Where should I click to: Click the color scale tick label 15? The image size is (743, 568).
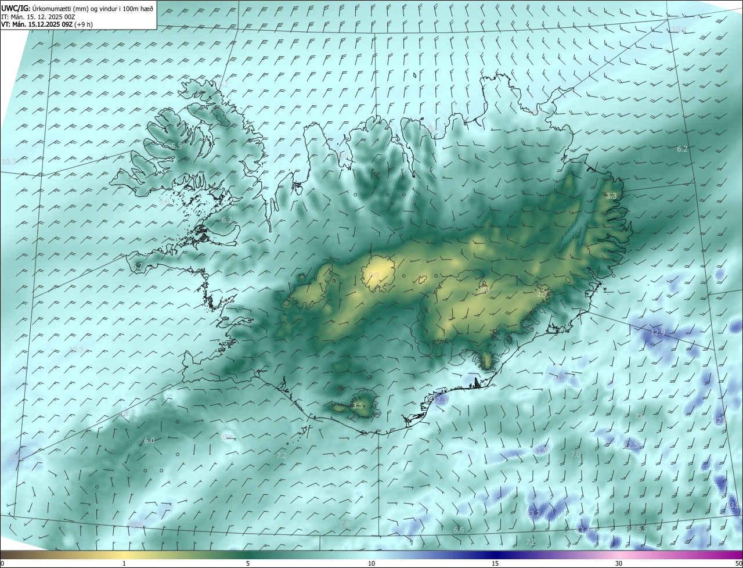pos(495,563)
